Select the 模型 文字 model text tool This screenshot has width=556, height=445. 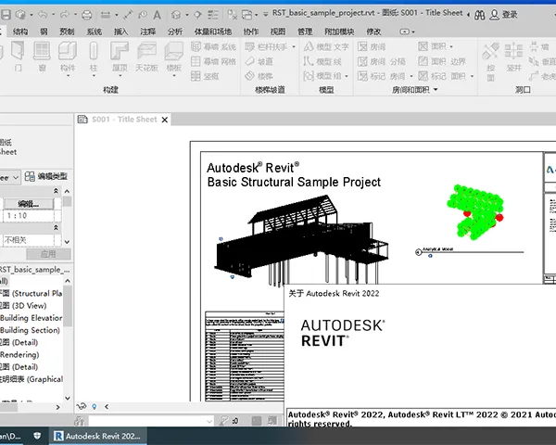(x=326, y=47)
